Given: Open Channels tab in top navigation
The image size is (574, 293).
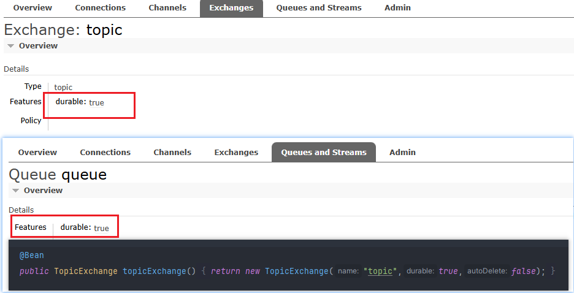Looking at the screenshot, I should (x=167, y=8).
